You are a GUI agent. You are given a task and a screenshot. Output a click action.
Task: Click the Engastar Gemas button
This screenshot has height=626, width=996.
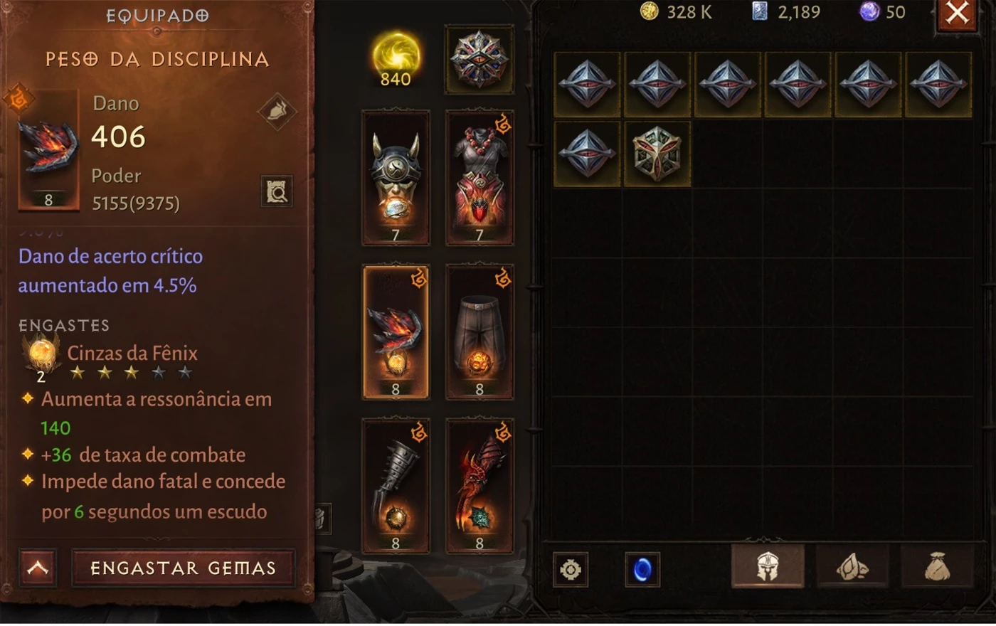[x=184, y=568]
